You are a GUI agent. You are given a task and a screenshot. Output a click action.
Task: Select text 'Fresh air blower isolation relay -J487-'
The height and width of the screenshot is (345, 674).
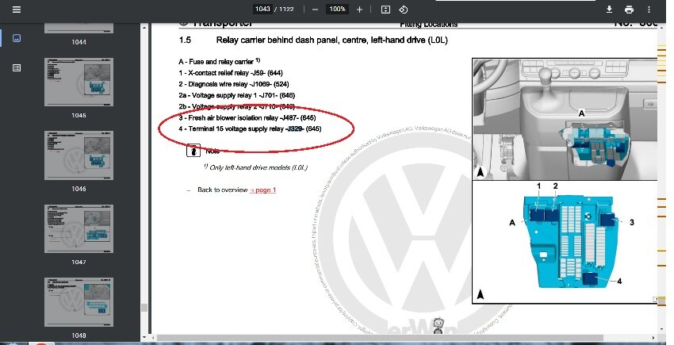click(x=243, y=117)
